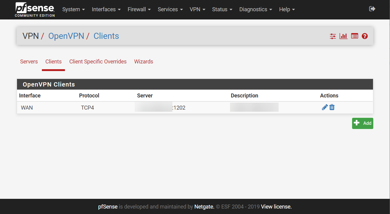This screenshot has height=214, width=390.
Task: Expand the Help menu
Action: point(287,9)
